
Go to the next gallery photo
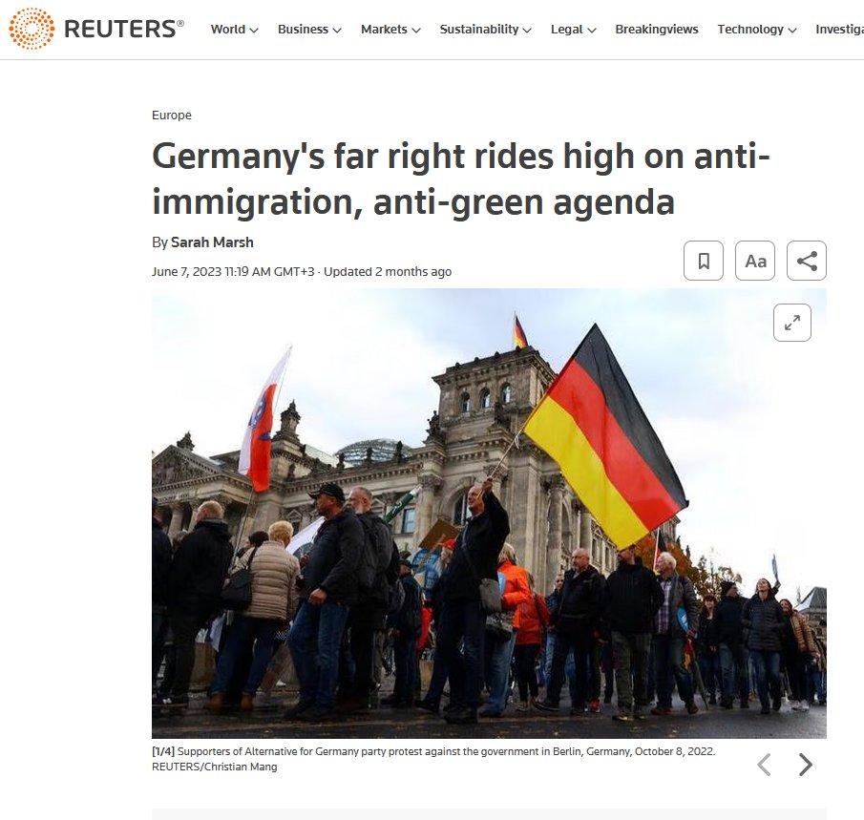click(806, 765)
